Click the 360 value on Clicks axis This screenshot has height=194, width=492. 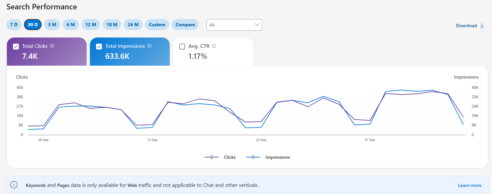[19, 97]
